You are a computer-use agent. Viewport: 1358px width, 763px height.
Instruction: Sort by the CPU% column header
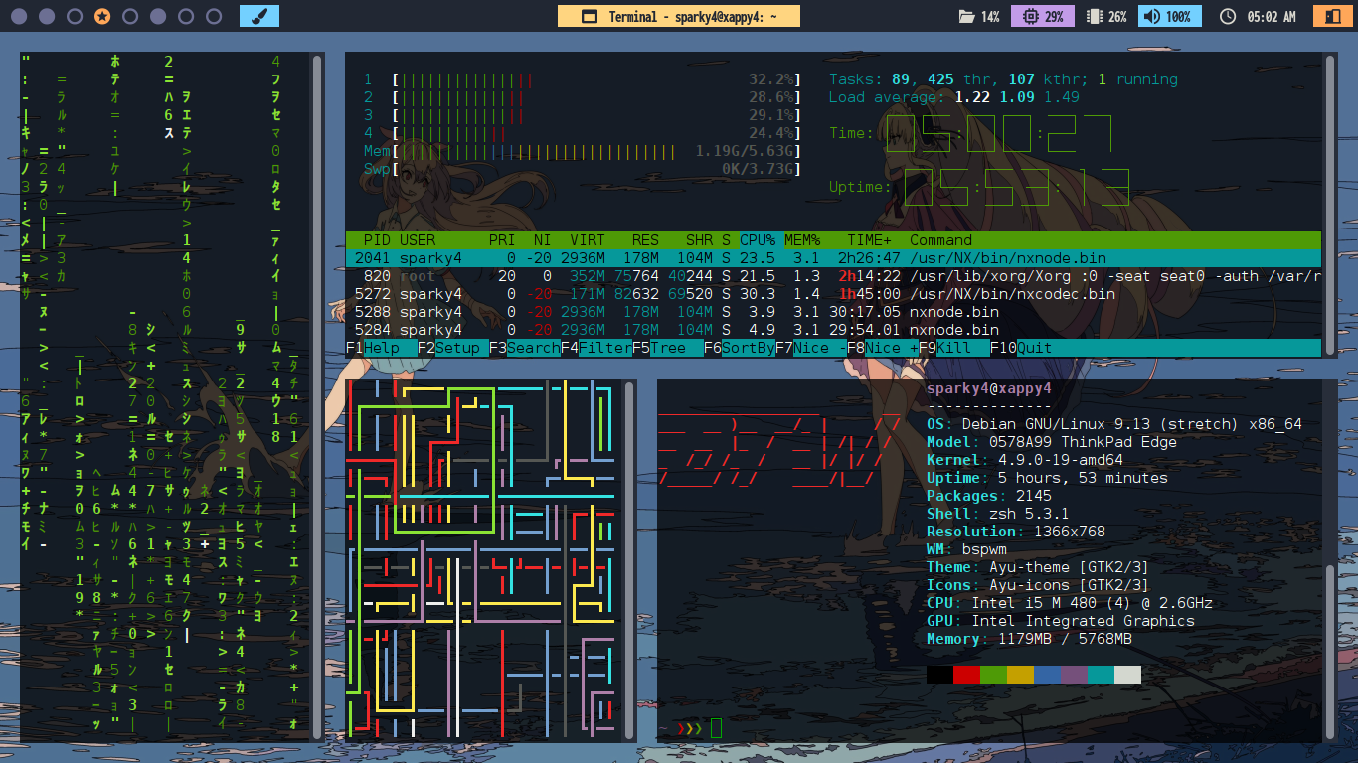point(758,240)
